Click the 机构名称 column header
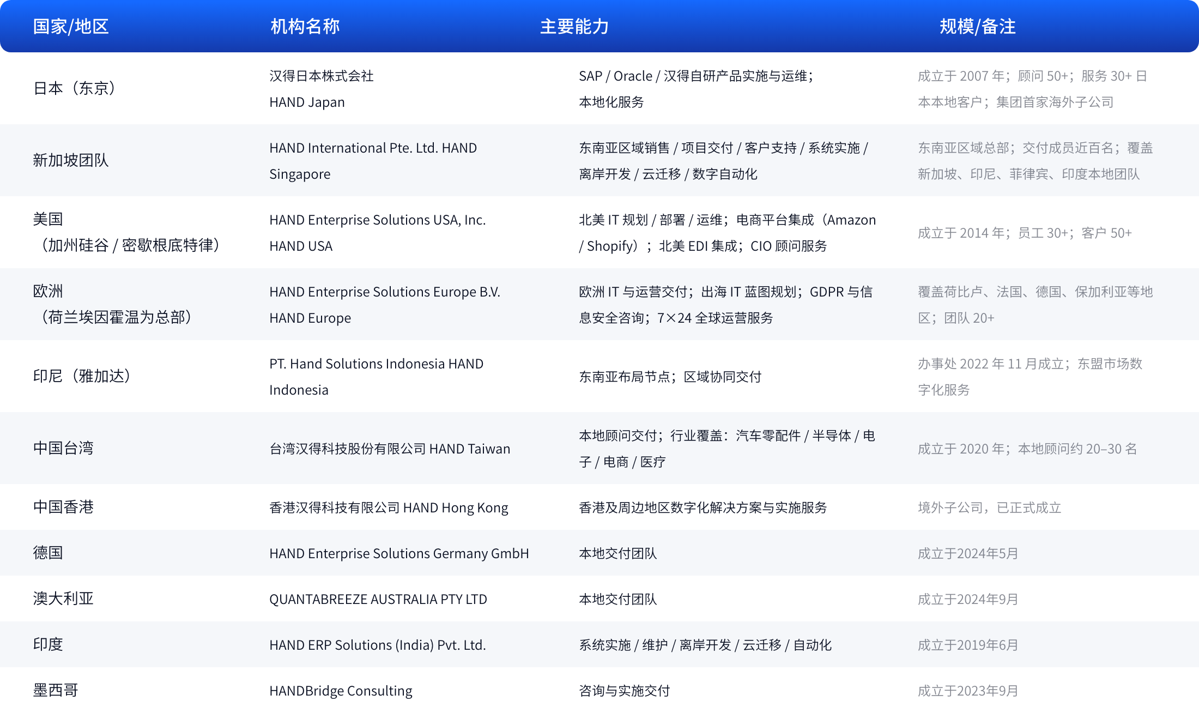This screenshot has width=1199, height=713. (305, 26)
